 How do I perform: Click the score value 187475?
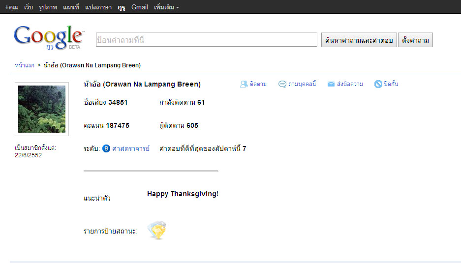tap(118, 125)
